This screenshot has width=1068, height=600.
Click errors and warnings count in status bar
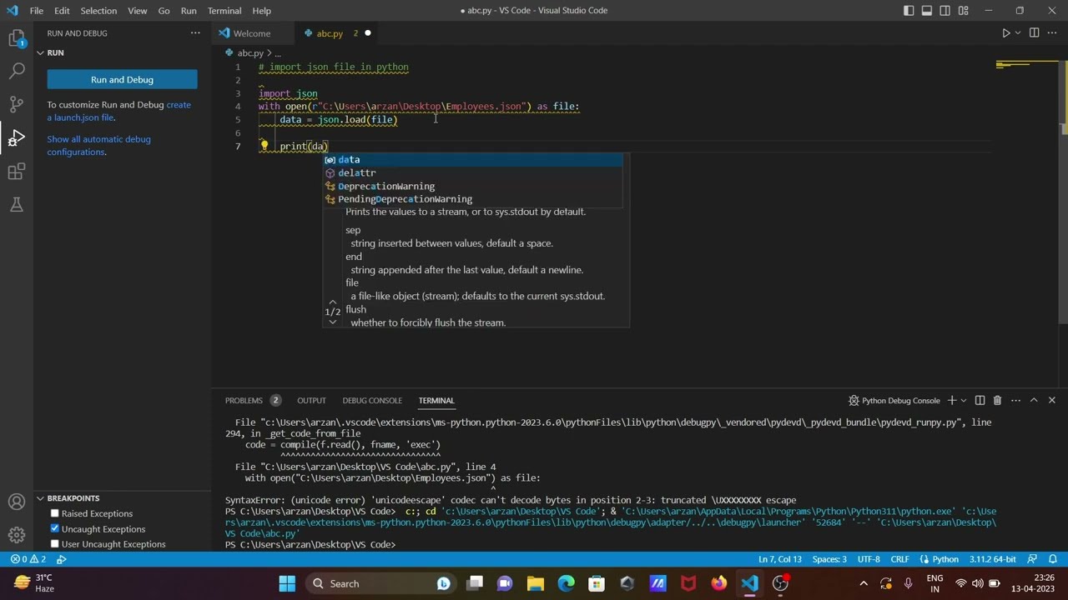[28, 559]
